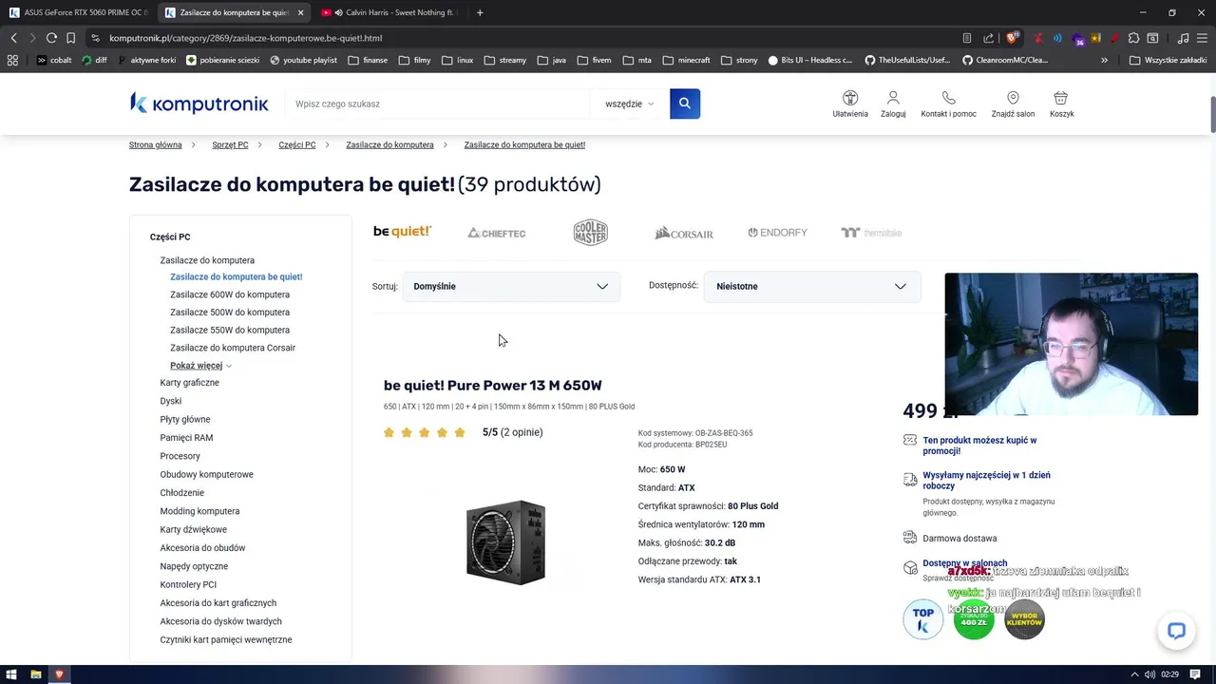Open the Brave Shields icon
Viewport: 1216px width, 684px height.
click(x=1014, y=38)
